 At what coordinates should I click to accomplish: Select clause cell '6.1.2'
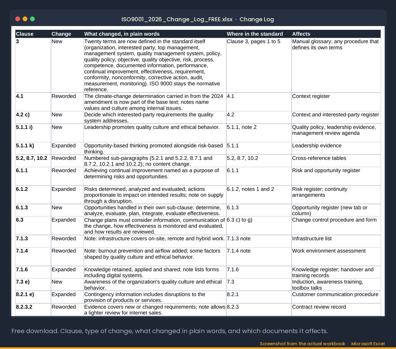coord(33,195)
